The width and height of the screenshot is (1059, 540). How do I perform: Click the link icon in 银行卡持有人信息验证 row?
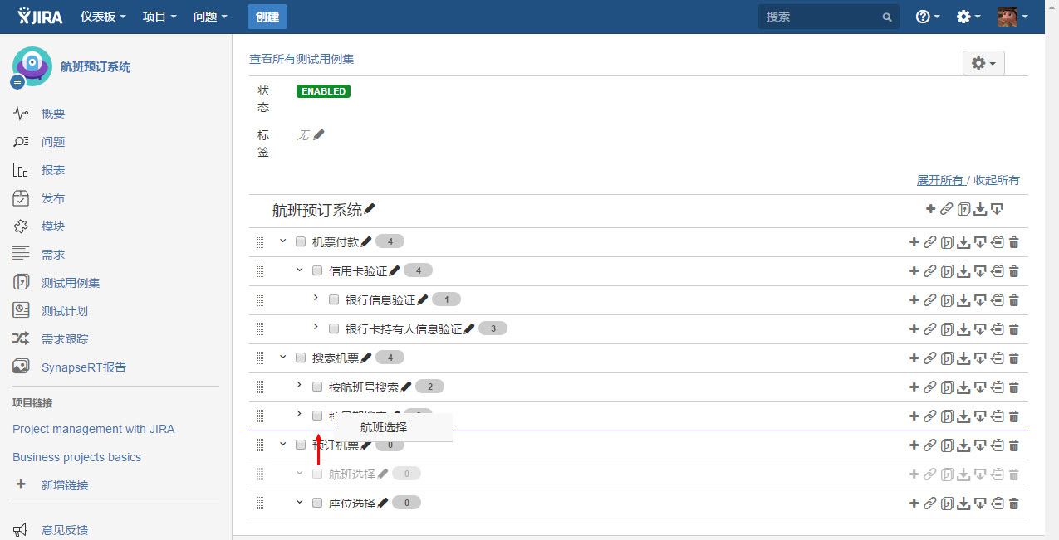tap(930, 329)
